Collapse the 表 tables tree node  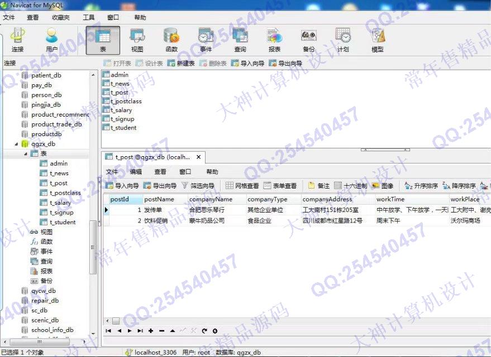click(x=25, y=154)
